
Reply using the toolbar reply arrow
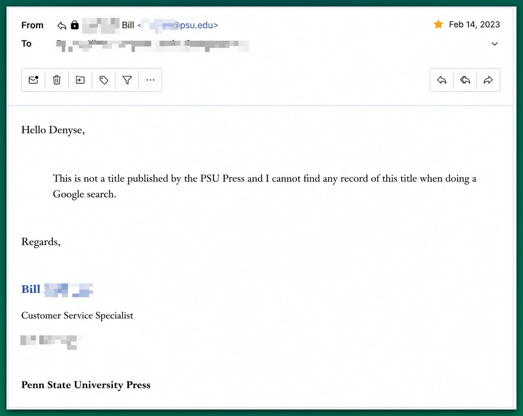pos(442,80)
